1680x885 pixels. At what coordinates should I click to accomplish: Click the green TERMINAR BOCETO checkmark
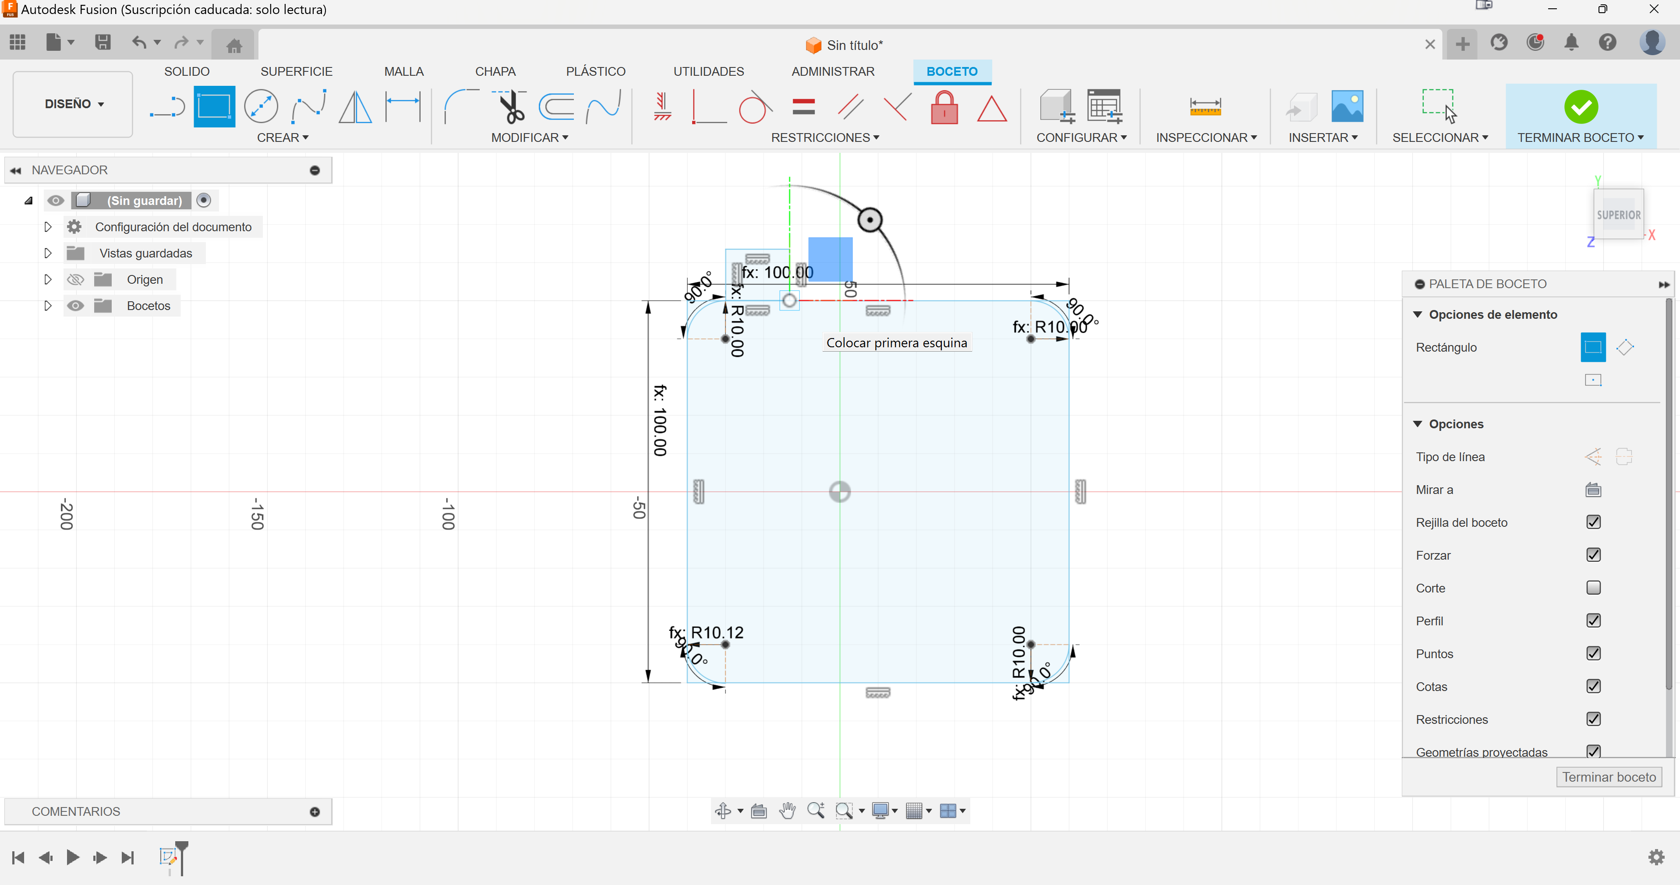point(1581,107)
